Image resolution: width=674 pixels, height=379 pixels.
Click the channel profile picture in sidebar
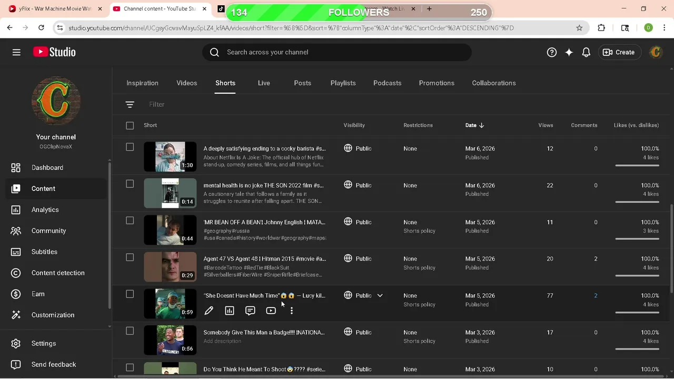pyautogui.click(x=56, y=101)
